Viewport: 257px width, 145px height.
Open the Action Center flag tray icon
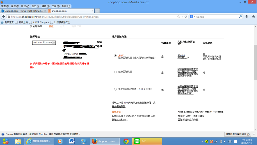[235, 141]
